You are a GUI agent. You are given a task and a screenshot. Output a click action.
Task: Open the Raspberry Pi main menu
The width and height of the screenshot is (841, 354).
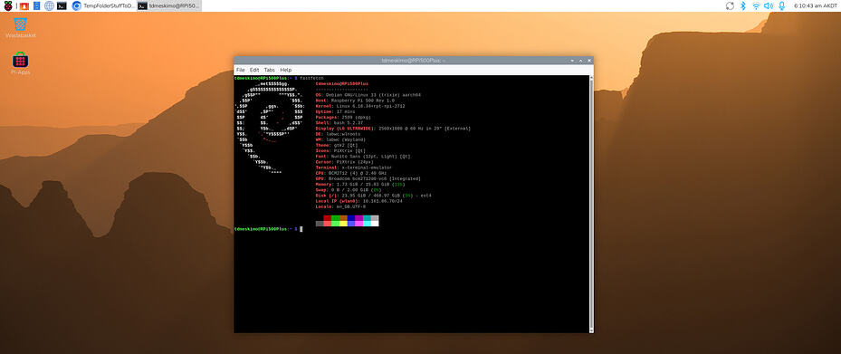[x=8, y=6]
